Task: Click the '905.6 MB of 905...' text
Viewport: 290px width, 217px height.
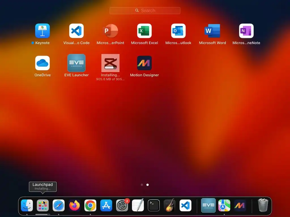Action: [110, 79]
